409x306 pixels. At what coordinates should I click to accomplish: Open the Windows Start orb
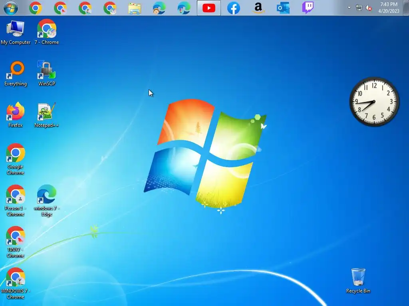coord(11,8)
